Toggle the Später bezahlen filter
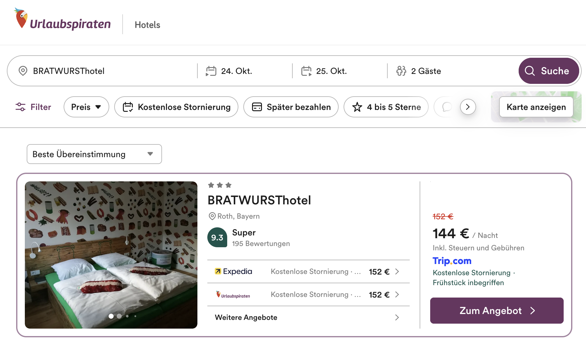586x346 pixels. pyautogui.click(x=291, y=107)
